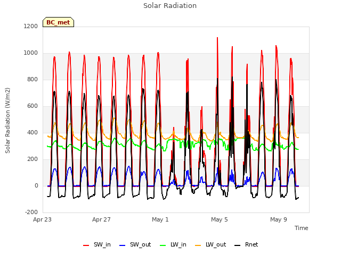Click the tallest red SW_in peak near May 5
This screenshot has width=341, height=255.
click(217, 38)
